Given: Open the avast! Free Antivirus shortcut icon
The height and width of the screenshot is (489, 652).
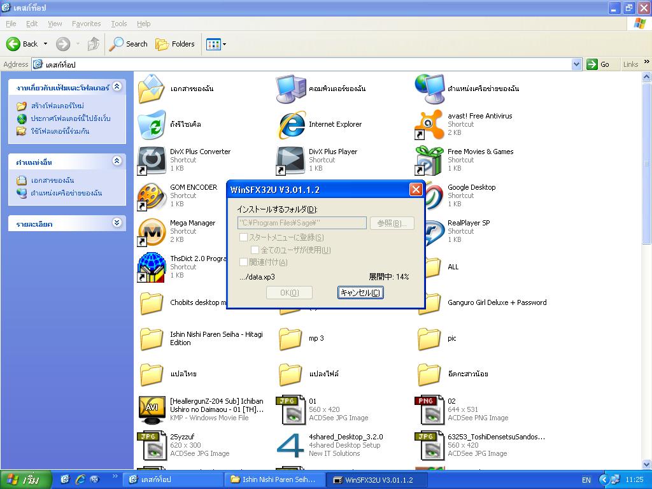Looking at the screenshot, I should click(429, 124).
